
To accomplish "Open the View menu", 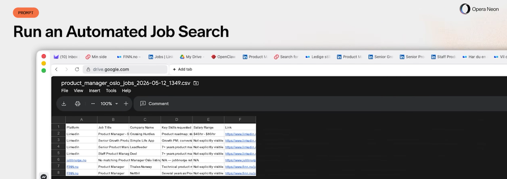I will [78, 91].
